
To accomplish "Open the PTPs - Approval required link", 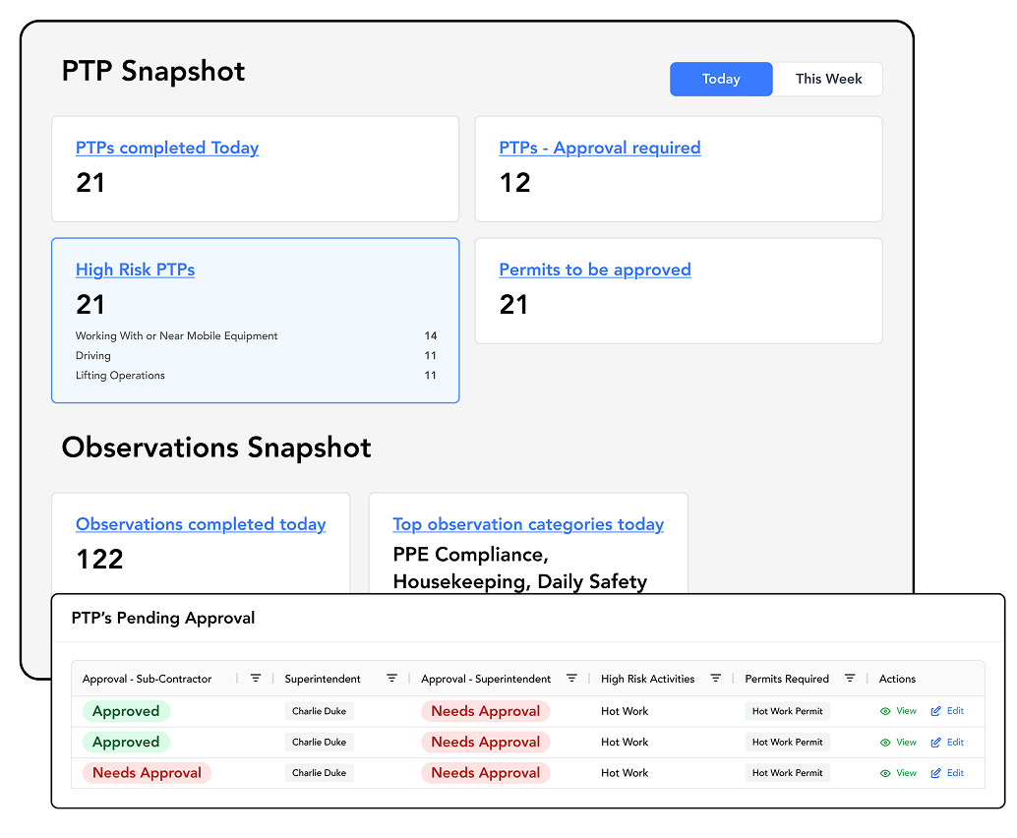I will point(600,148).
